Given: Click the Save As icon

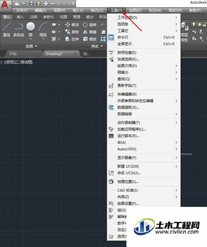Looking at the screenshot, I should pyautogui.click(x=38, y=3).
